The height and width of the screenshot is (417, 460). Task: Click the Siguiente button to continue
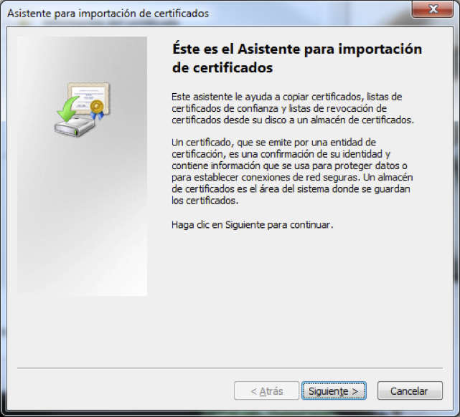pos(334,391)
